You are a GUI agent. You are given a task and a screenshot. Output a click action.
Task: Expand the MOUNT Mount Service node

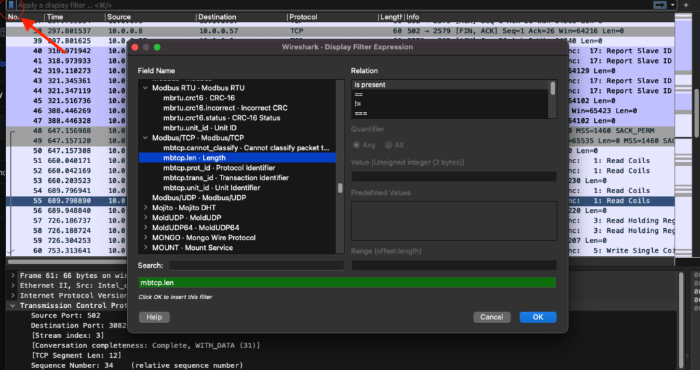coord(146,247)
